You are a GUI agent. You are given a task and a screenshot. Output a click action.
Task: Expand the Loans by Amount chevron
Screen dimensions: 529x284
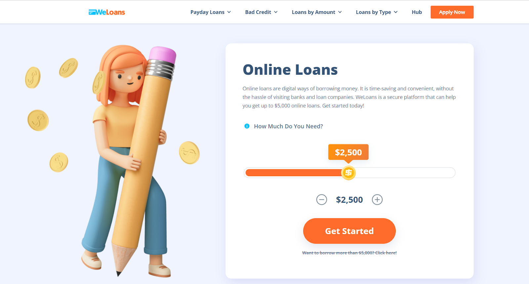340,12
